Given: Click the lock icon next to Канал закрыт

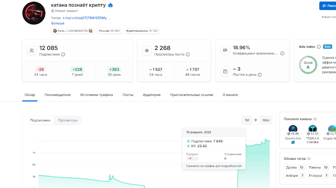Looking at the screenshot, I should point(53,11).
